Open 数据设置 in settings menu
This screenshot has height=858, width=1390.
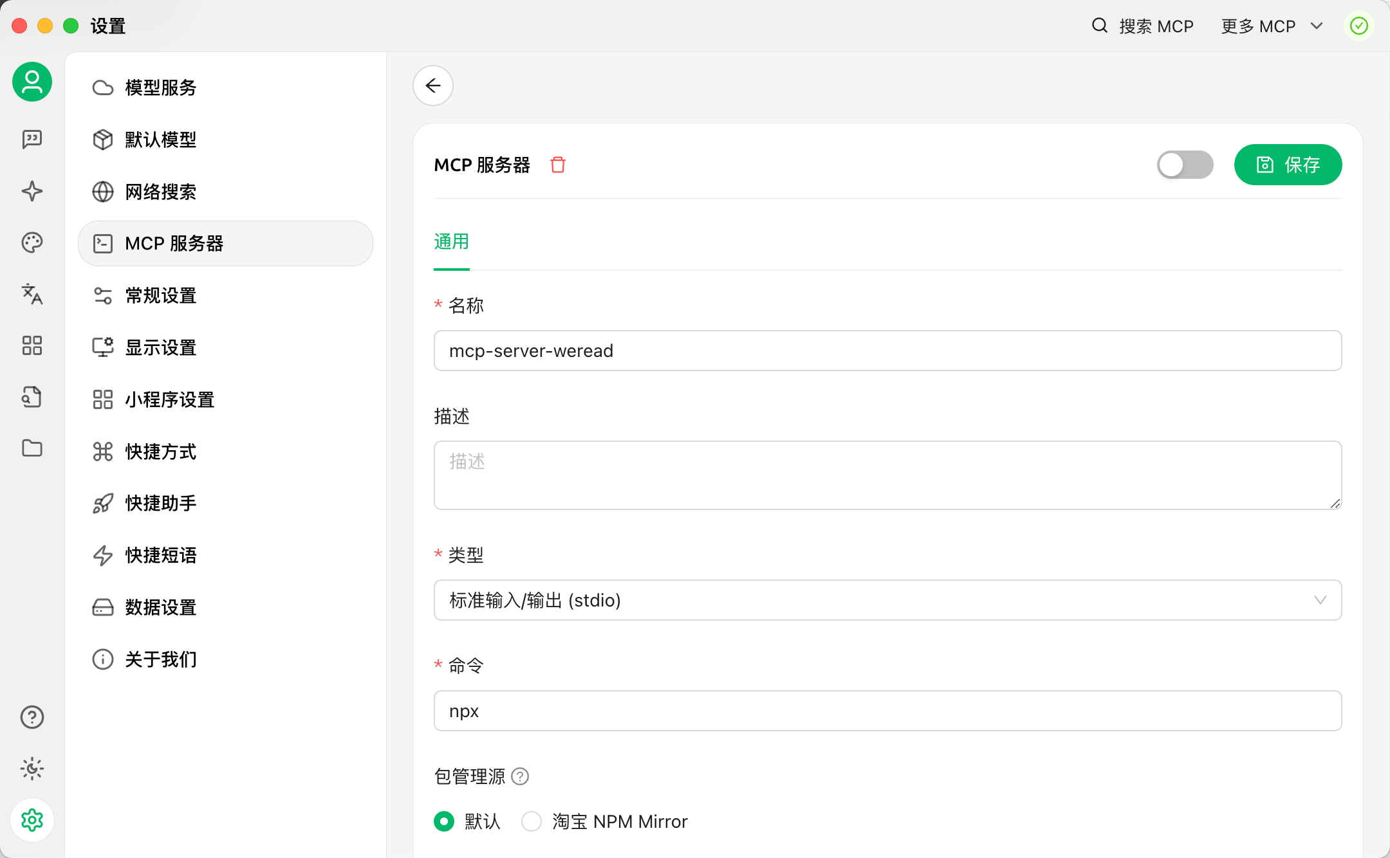(x=161, y=607)
